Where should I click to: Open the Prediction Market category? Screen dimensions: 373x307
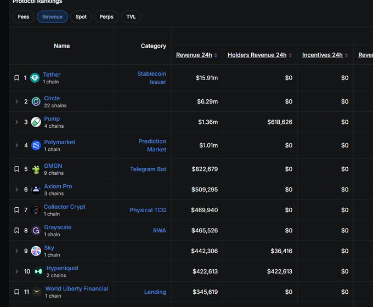point(152,145)
